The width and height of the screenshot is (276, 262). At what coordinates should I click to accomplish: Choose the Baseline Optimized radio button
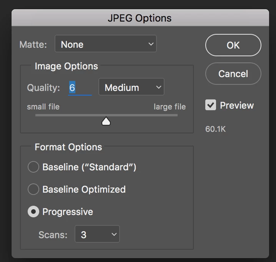(33, 189)
